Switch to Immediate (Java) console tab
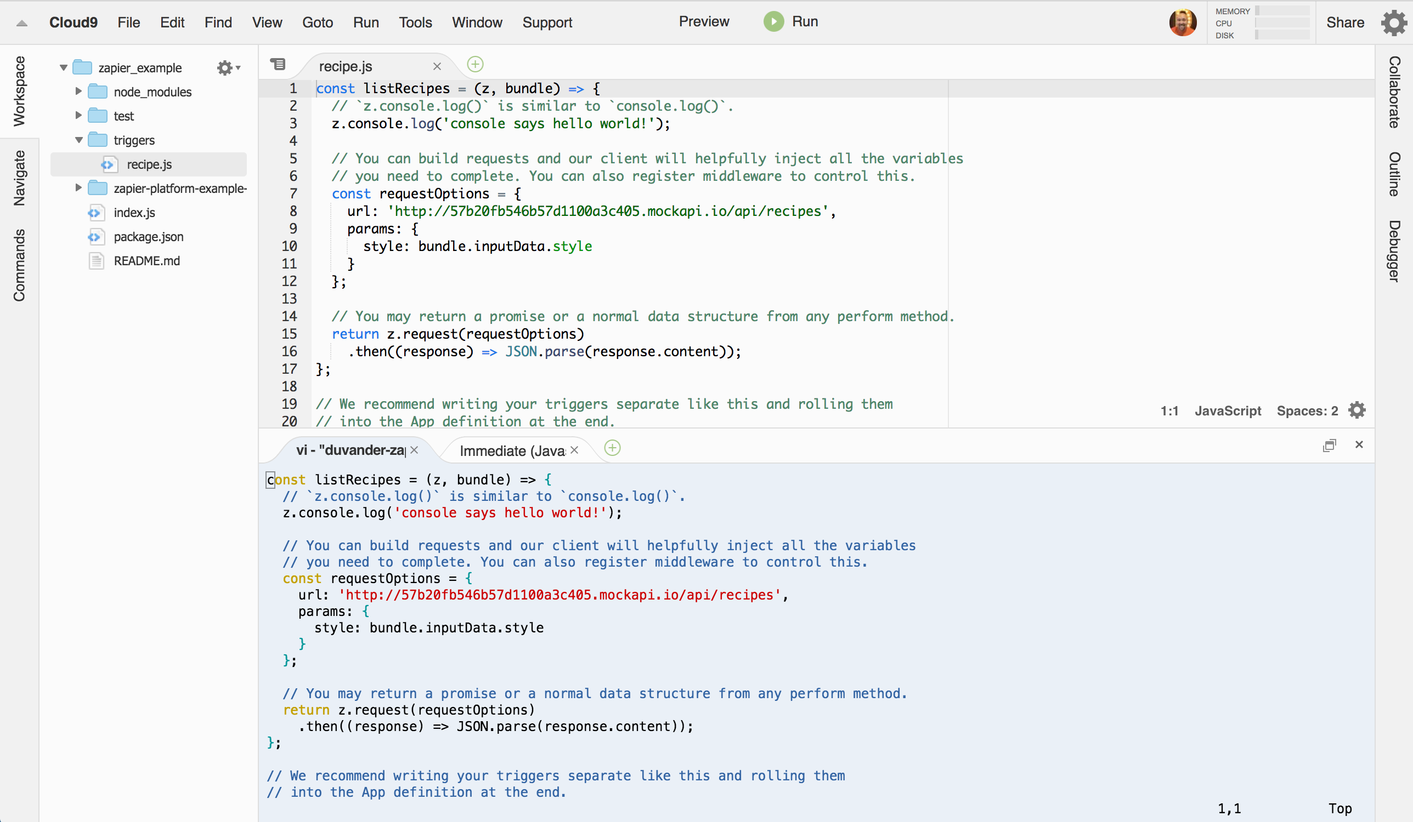 pos(512,450)
